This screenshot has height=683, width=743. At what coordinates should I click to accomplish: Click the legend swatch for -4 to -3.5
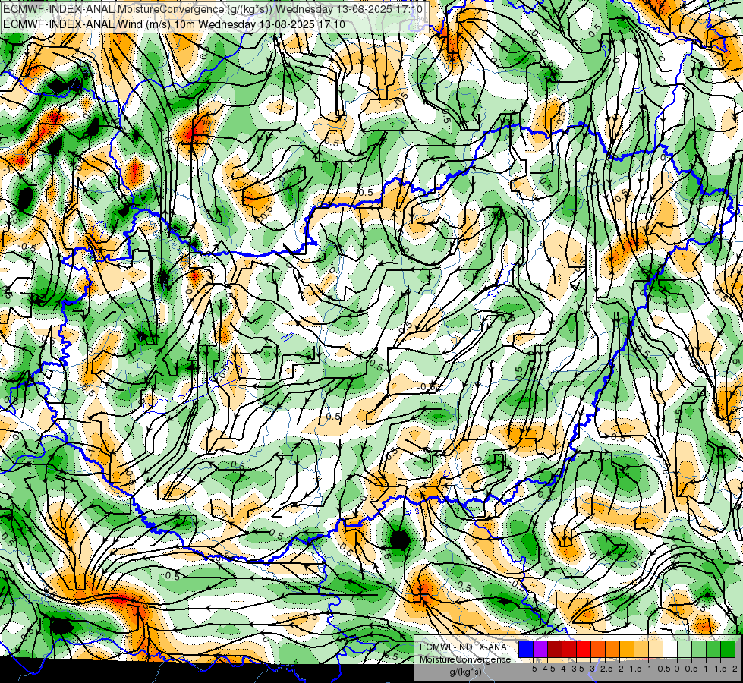(569, 649)
